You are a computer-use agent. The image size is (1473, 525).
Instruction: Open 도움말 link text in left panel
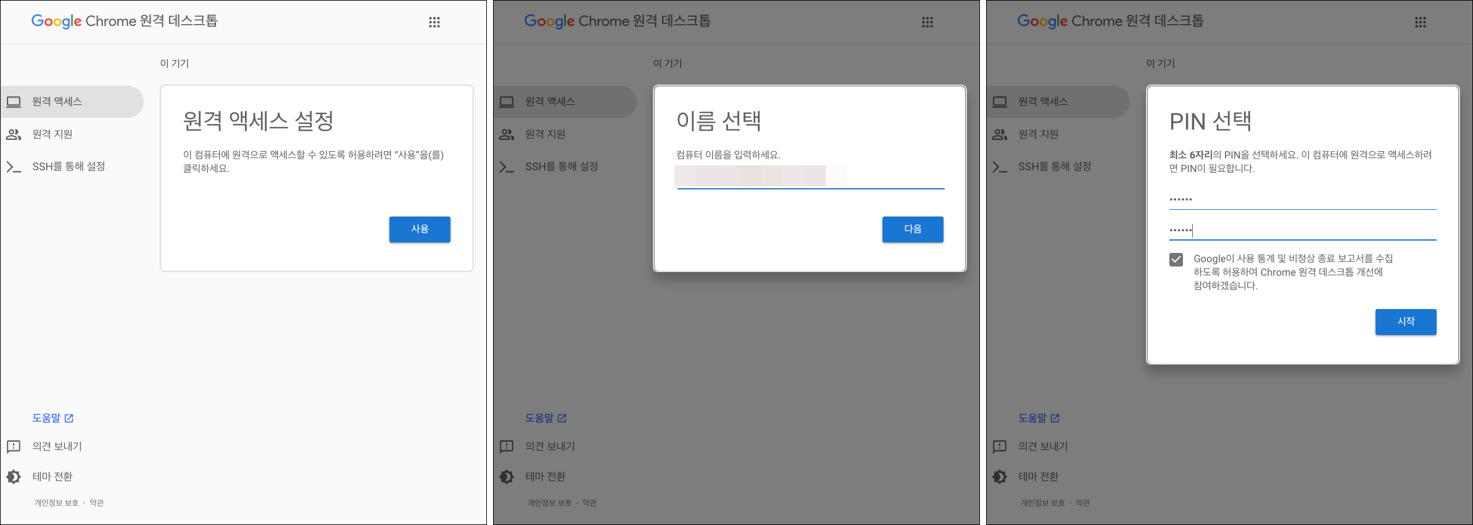(x=46, y=418)
